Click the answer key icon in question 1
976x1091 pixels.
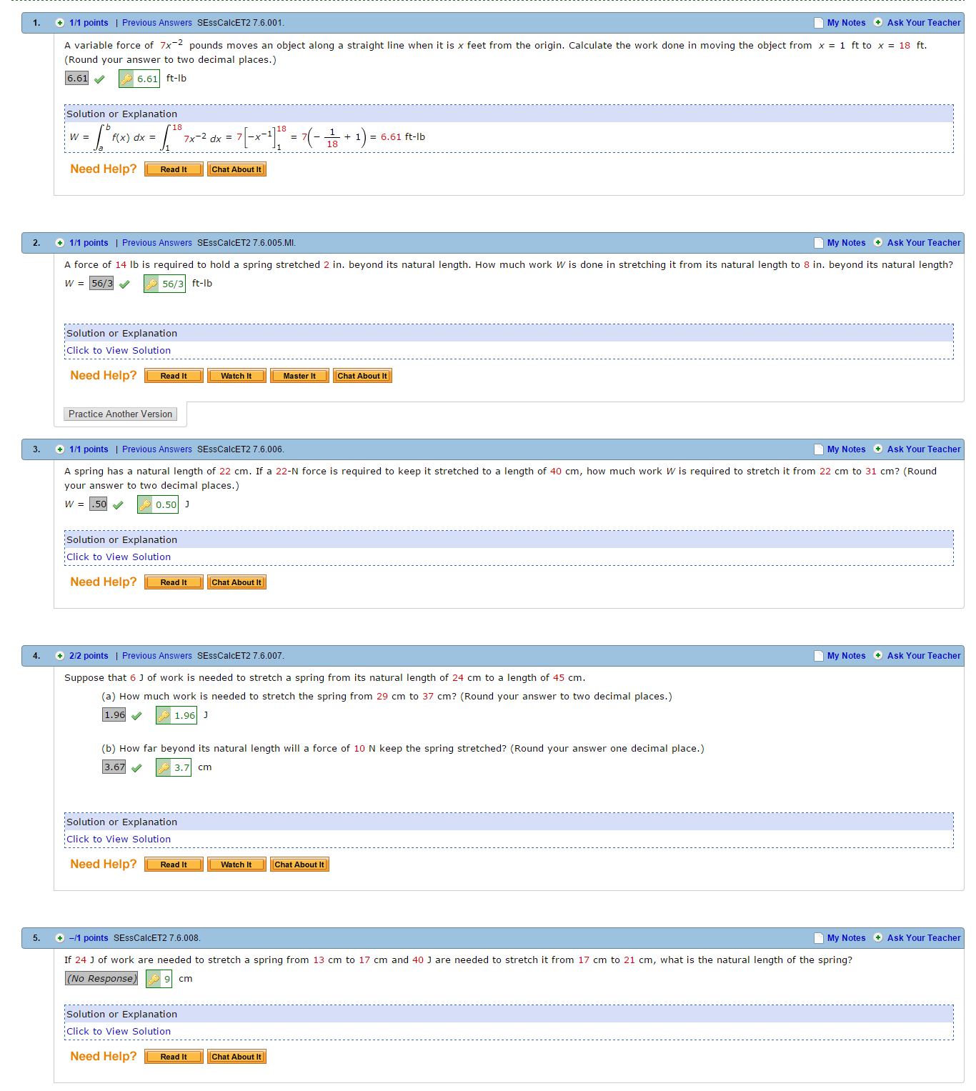click(126, 79)
